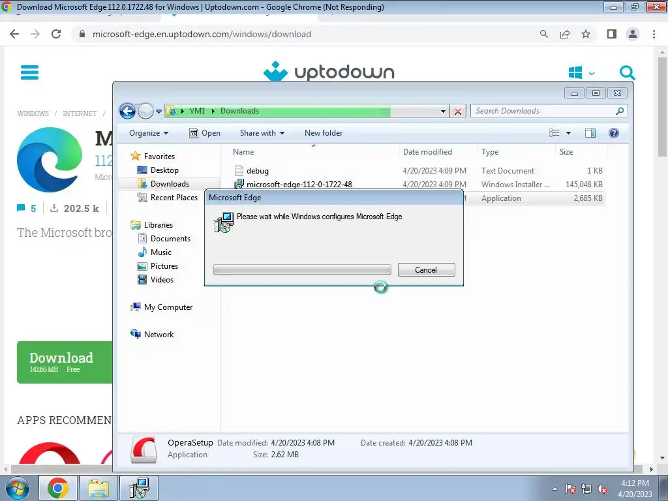Click the Uptodown logo
The height and width of the screenshot is (501, 668).
tap(329, 72)
